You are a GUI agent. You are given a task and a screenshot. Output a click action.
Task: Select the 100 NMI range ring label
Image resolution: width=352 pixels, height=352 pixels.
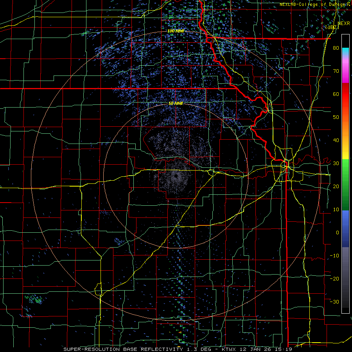coord(176,31)
